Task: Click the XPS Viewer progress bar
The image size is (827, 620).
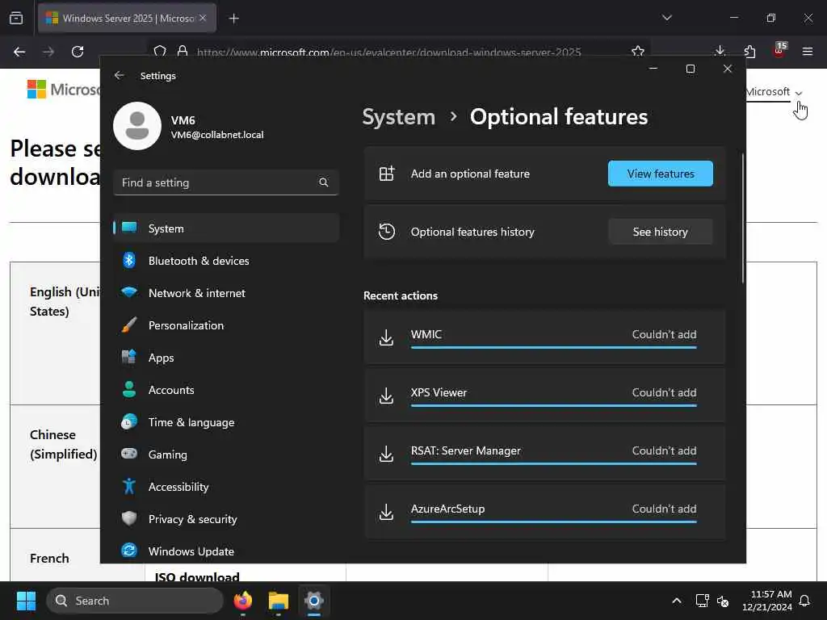Action: (554, 405)
